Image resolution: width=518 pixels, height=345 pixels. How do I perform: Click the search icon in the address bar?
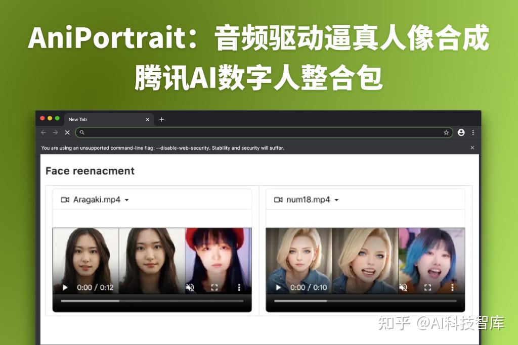click(82, 132)
